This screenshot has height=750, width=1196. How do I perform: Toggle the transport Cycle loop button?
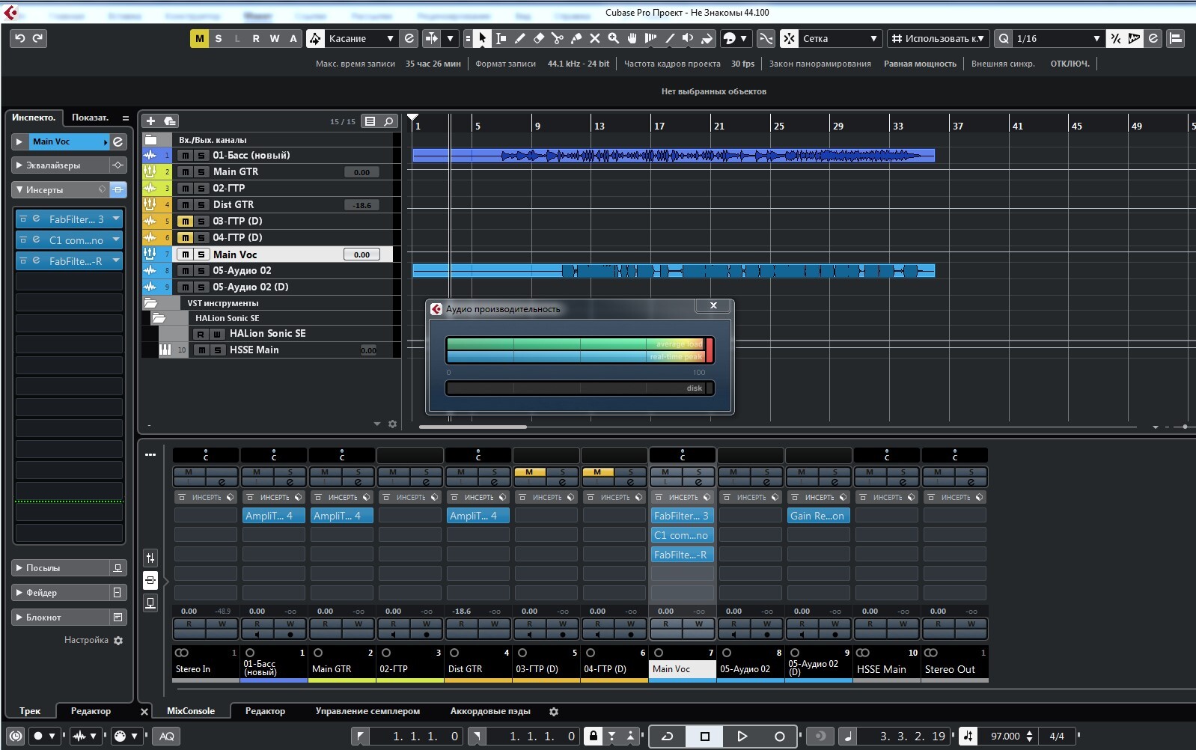pyautogui.click(x=667, y=737)
